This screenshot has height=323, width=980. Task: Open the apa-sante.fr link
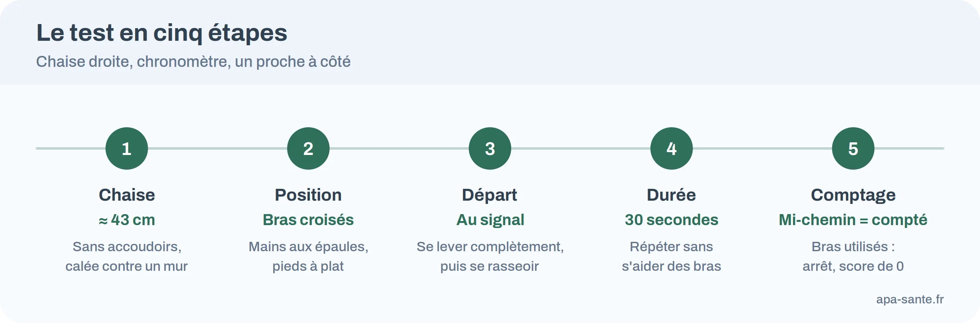click(910, 299)
